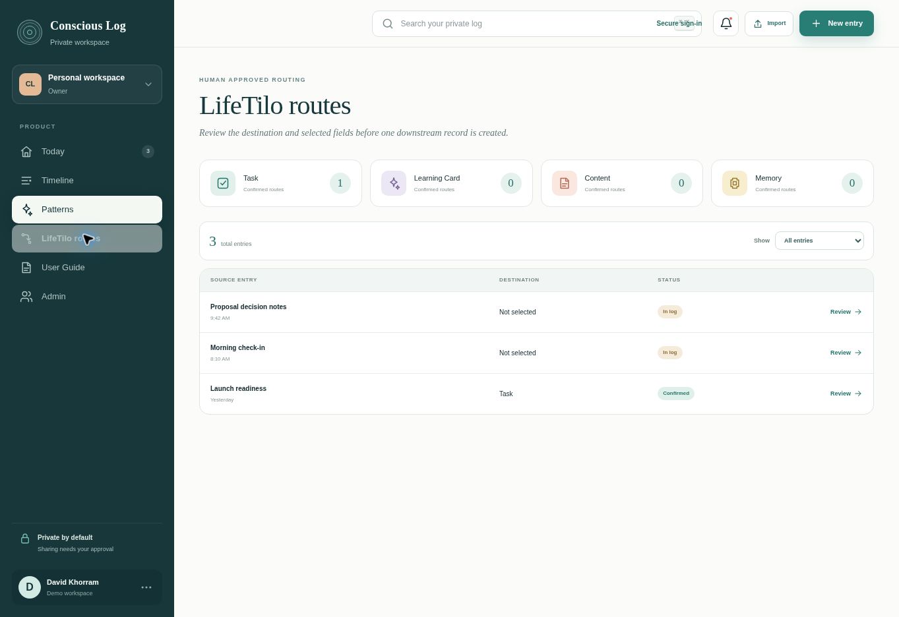Viewport: 899px width, 617px height.
Task: Click the SOURCE ENTRY column header
Action: click(233, 280)
